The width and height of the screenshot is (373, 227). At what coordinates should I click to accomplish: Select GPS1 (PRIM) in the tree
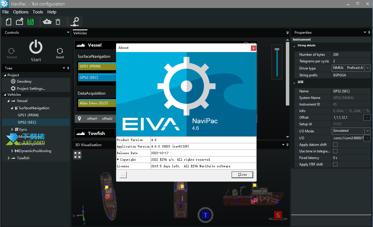pyautogui.click(x=28, y=115)
